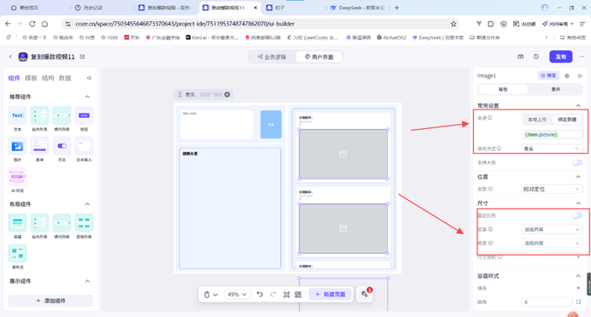Open the 属性 tab in properties panel
The width and height of the screenshot is (591, 317).
pos(503,90)
